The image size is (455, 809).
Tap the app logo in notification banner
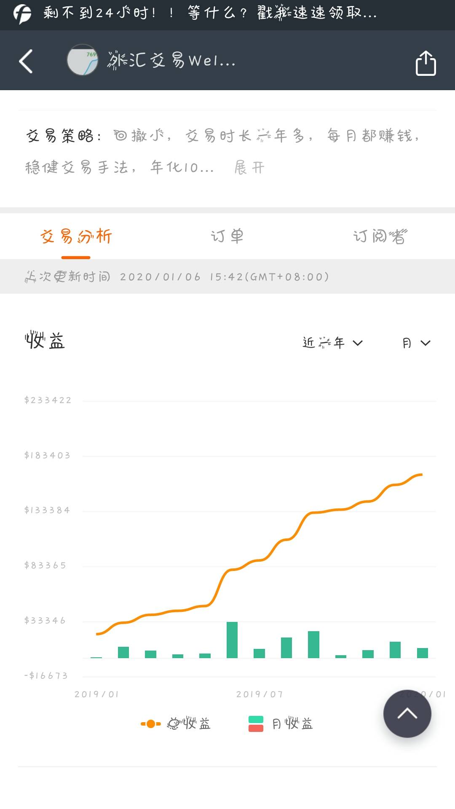click(22, 13)
